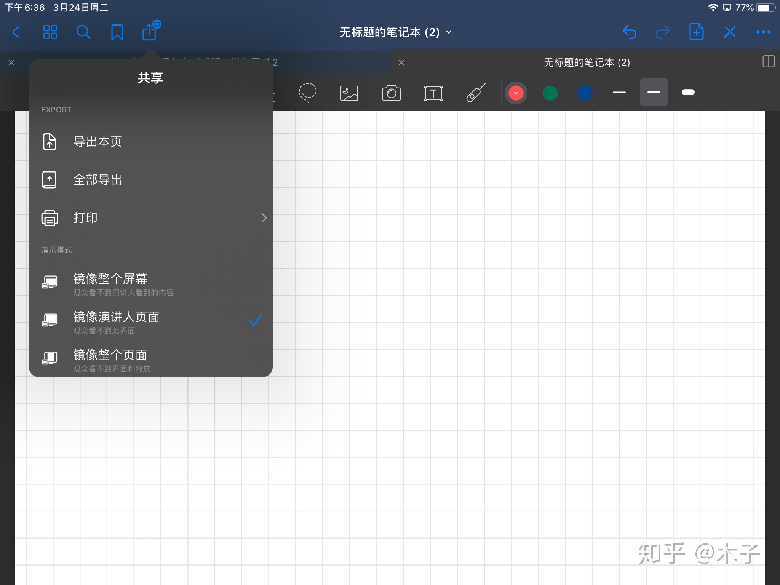This screenshot has height=585, width=780.
Task: Expand the red color options
Action: pos(516,93)
